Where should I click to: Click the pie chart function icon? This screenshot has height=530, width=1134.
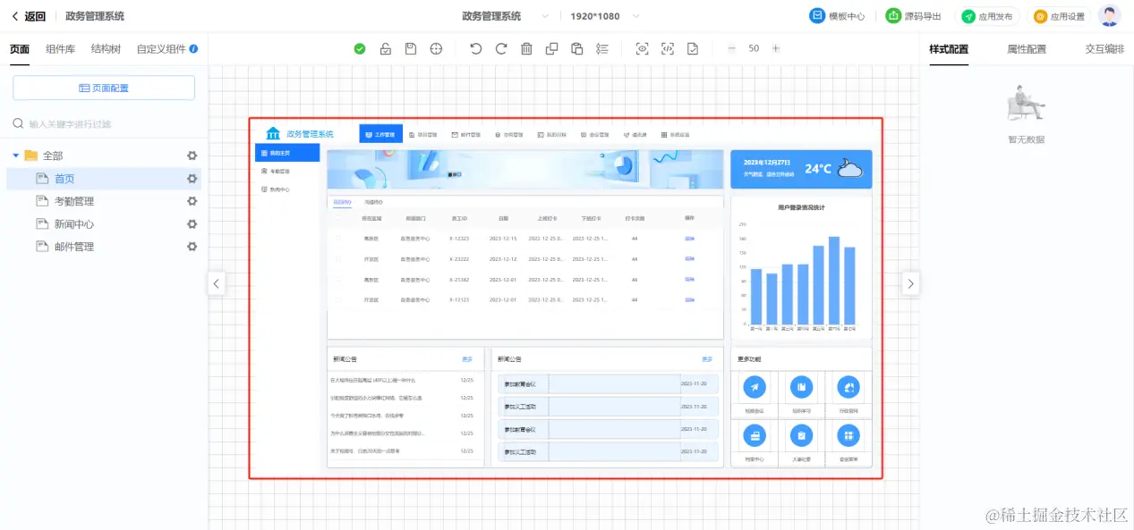click(x=848, y=387)
